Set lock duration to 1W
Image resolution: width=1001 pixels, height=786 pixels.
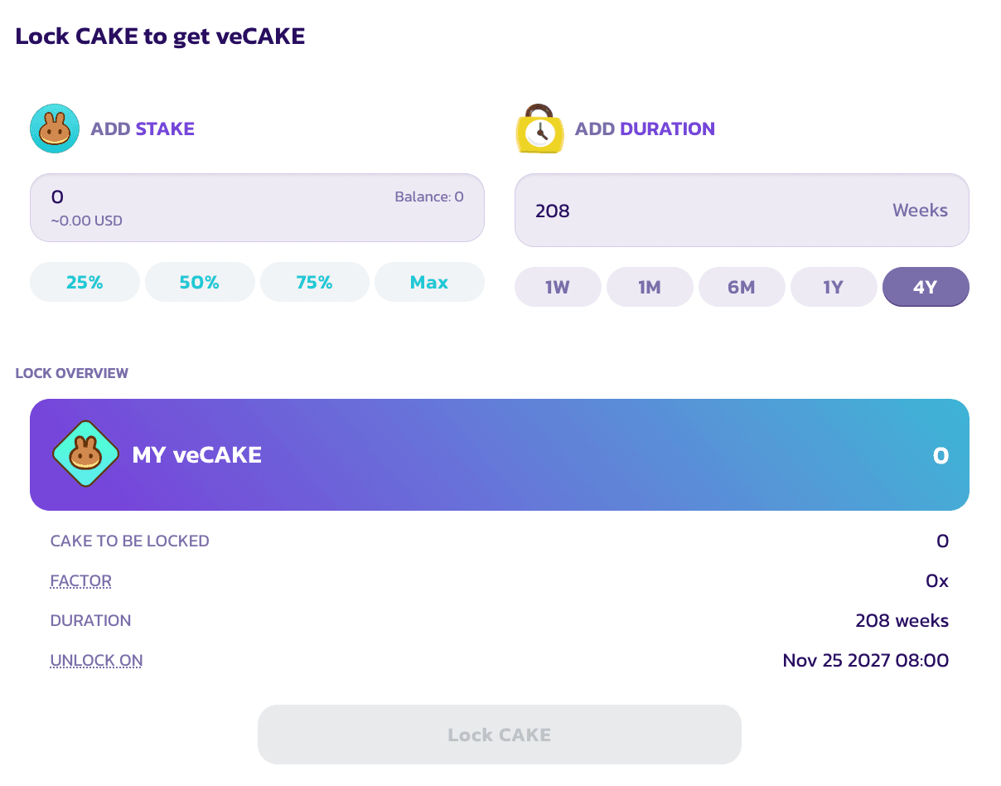click(x=558, y=288)
